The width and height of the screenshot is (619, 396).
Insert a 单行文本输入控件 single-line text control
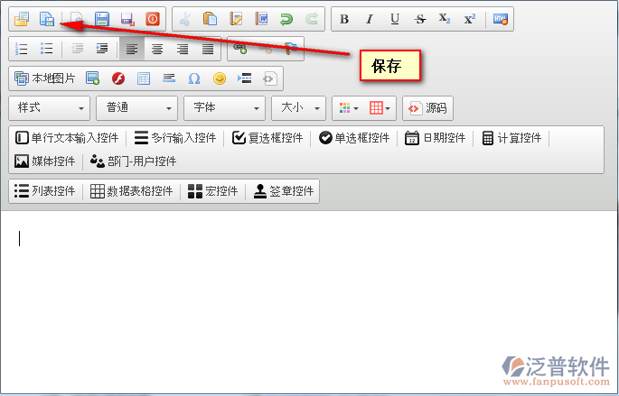point(67,138)
